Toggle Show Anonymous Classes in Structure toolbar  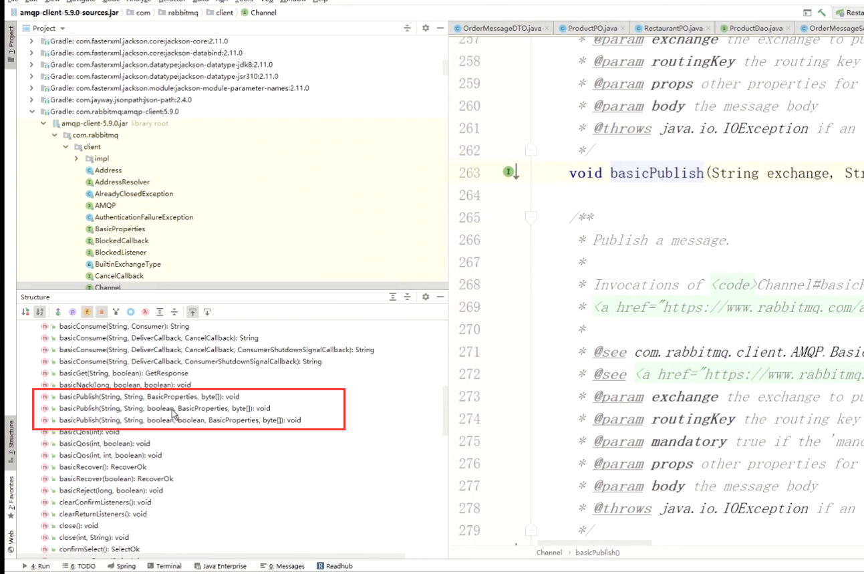click(130, 312)
